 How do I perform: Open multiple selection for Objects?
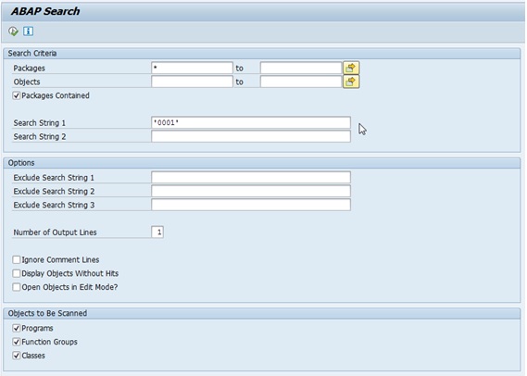(x=351, y=81)
